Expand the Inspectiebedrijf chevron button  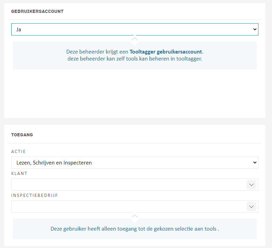coord(251,207)
